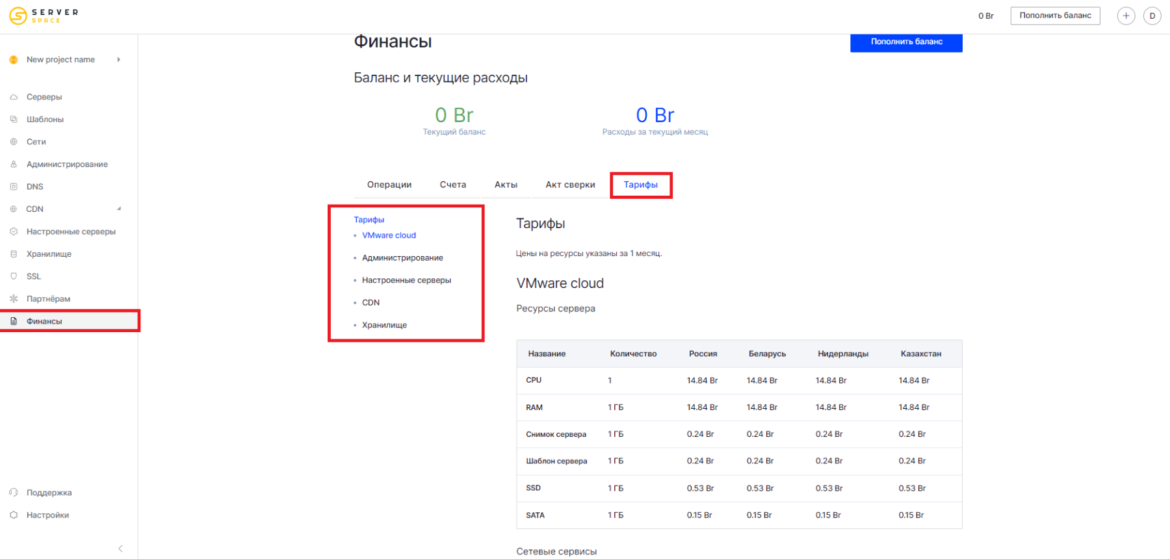Screen dimensions: 1170x559
Task: Click the green Текущий баланс amount
Action: point(454,115)
